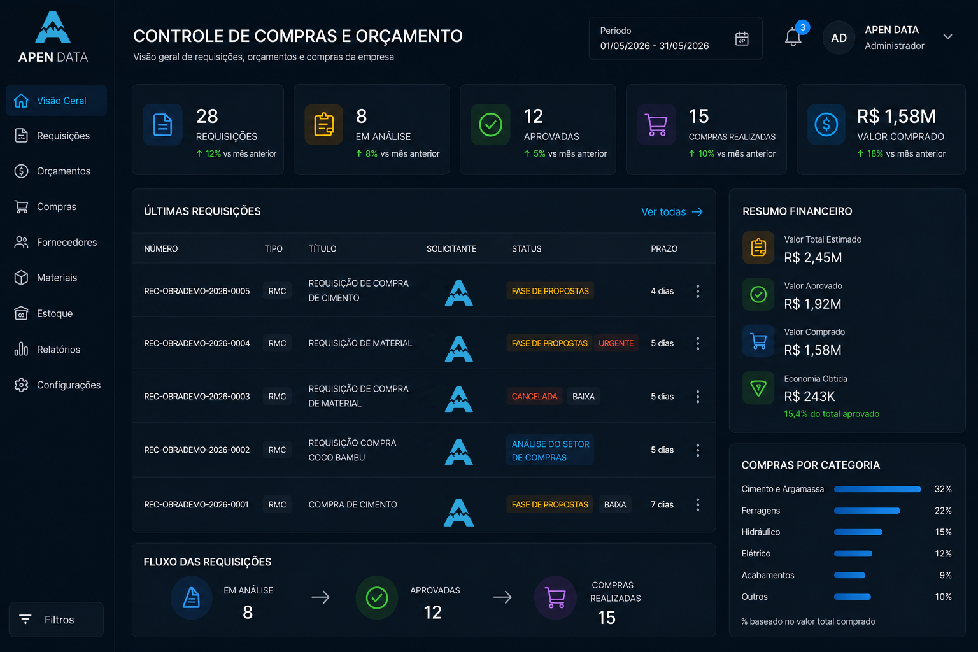
Task: Click the Análise do Setor de Compras badge
Action: (550, 451)
